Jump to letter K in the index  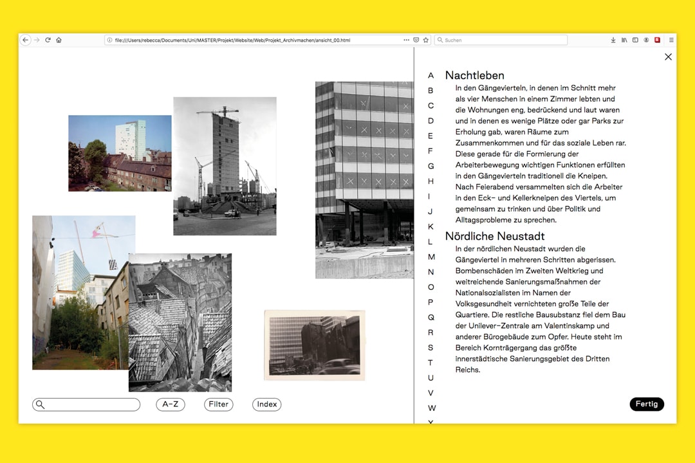coord(431,227)
